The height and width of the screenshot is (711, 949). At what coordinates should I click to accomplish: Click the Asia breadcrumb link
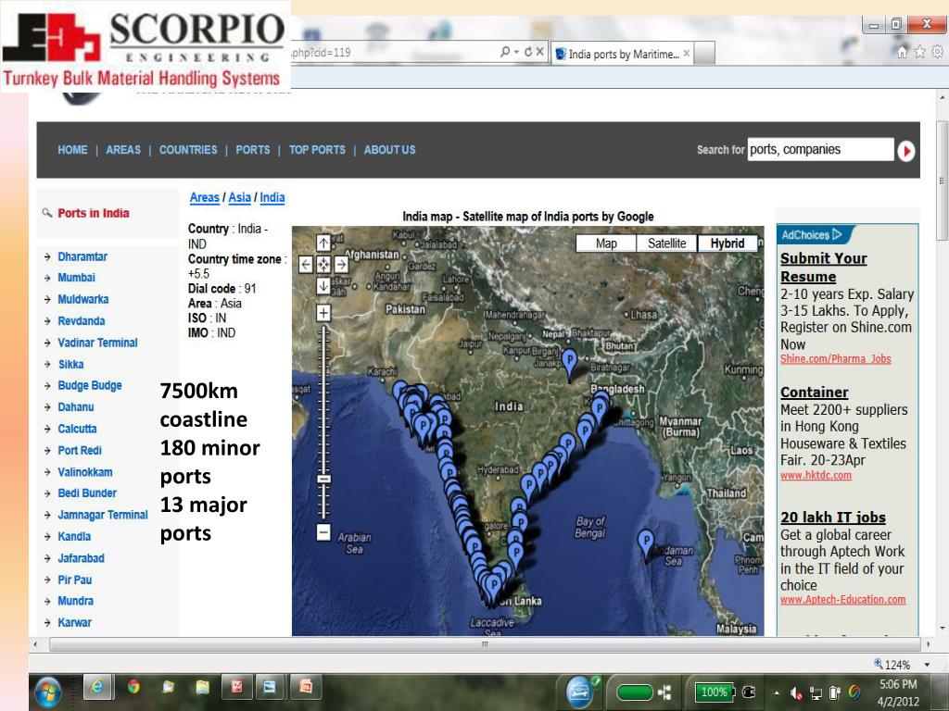coord(239,197)
